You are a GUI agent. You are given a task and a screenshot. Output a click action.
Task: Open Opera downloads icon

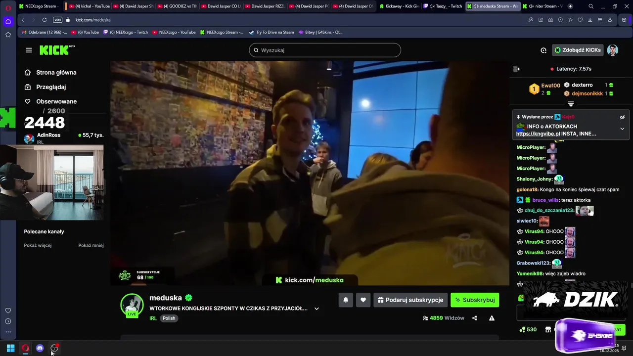point(590,20)
